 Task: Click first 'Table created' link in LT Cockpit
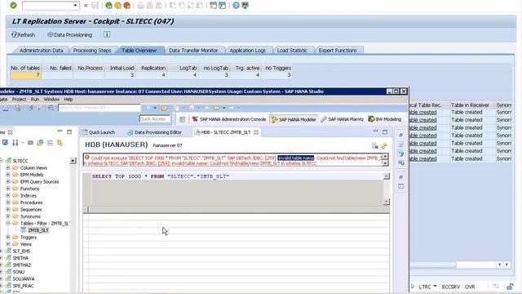tap(422, 113)
